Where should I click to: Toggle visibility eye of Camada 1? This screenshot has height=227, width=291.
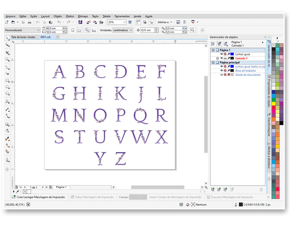click(221, 58)
